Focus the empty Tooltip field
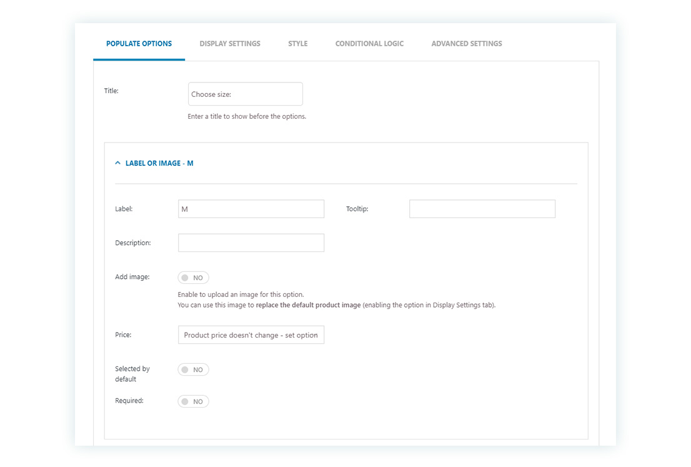Image resolution: width=691 pixels, height=467 pixels. click(482, 208)
